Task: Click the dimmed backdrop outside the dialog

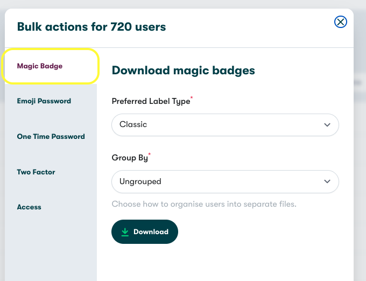Action: [x=360, y=161]
